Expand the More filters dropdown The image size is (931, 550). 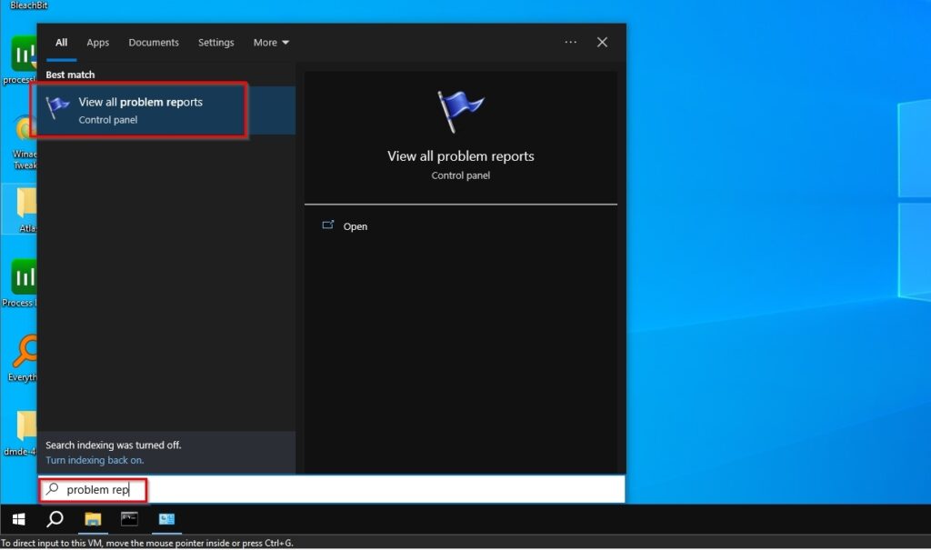[x=270, y=42]
